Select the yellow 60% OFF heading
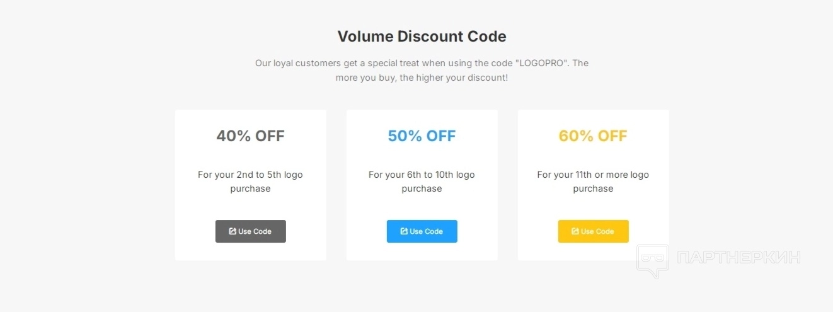Image resolution: width=833 pixels, height=312 pixels. pos(593,136)
